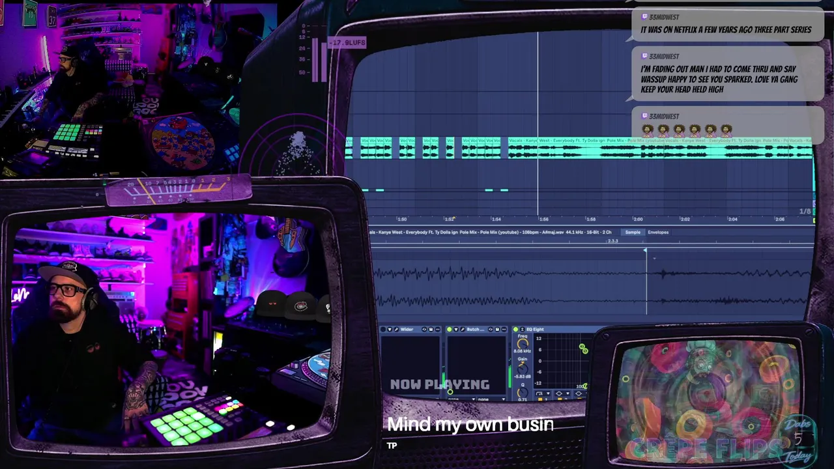Click the EQ Eight Freq knob

523,344
